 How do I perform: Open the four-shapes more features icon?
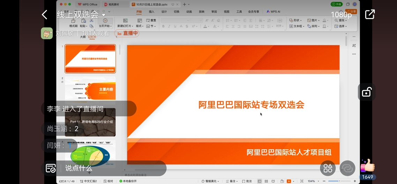(328, 168)
